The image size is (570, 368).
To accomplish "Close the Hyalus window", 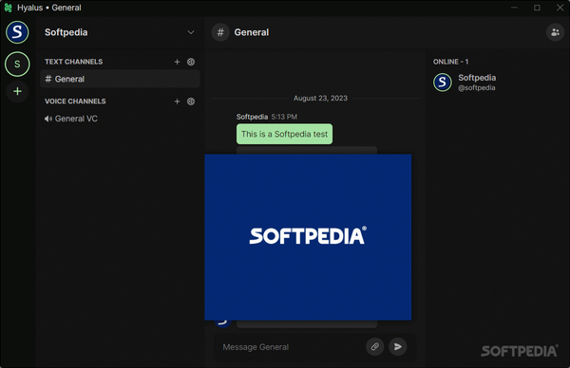I will pyautogui.click(x=560, y=8).
